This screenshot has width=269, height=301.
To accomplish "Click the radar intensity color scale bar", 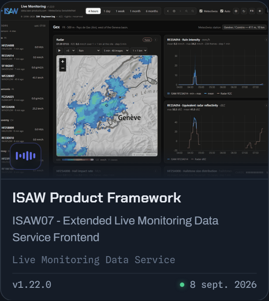I will point(78,160).
